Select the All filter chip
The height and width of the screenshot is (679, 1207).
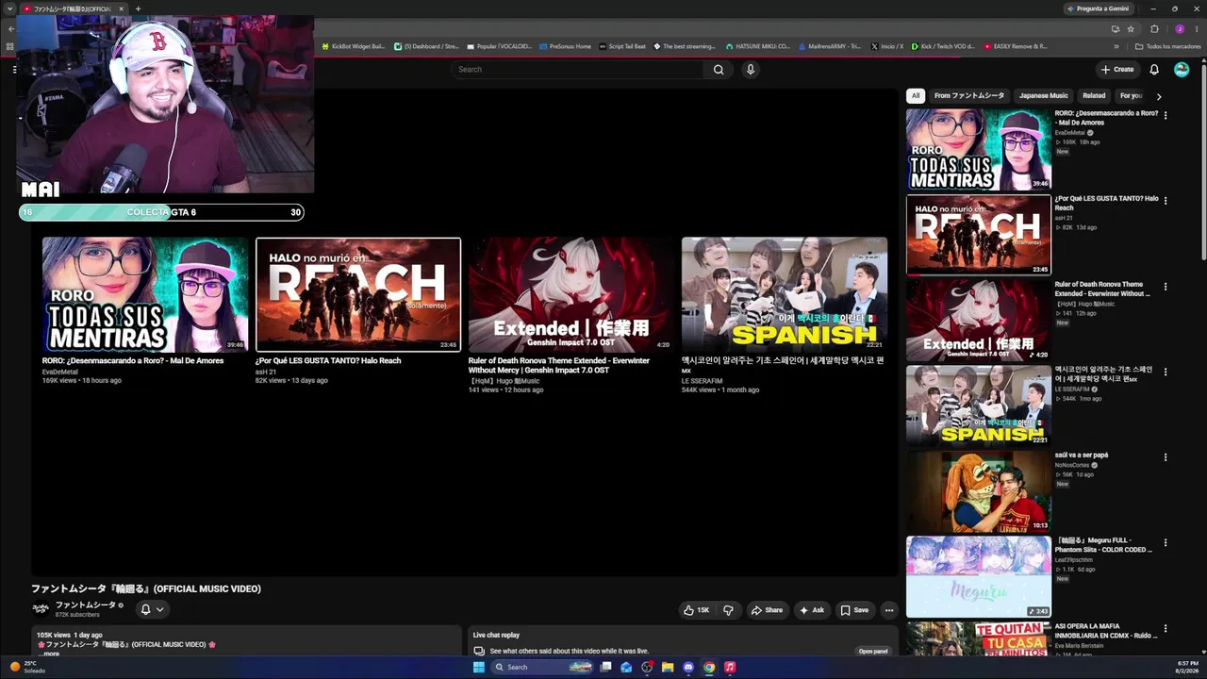[x=915, y=95]
